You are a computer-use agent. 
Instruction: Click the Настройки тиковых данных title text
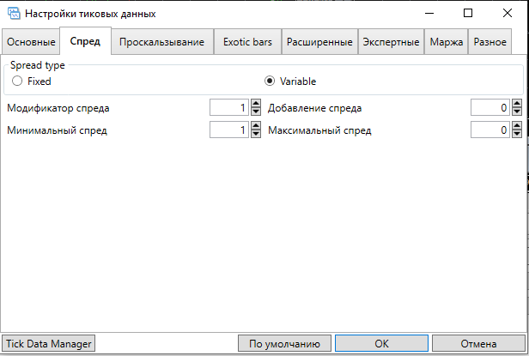click(90, 14)
